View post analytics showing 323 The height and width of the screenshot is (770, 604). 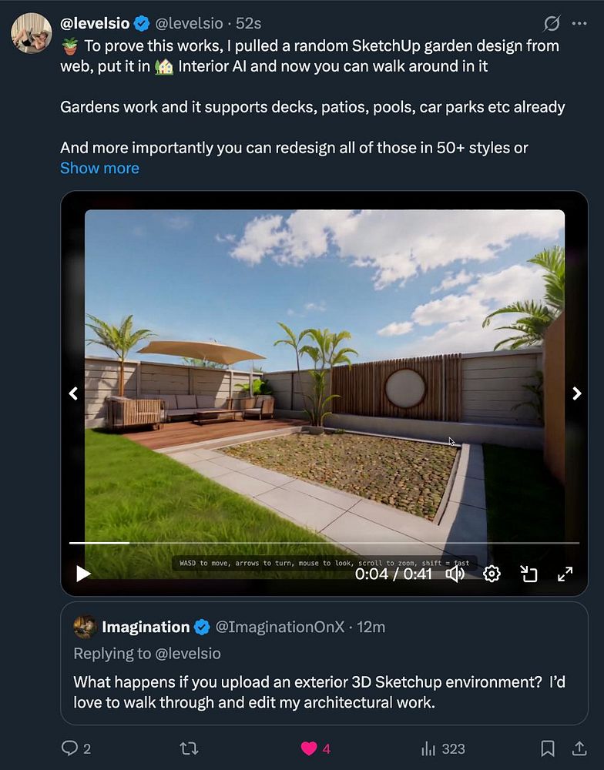click(442, 748)
